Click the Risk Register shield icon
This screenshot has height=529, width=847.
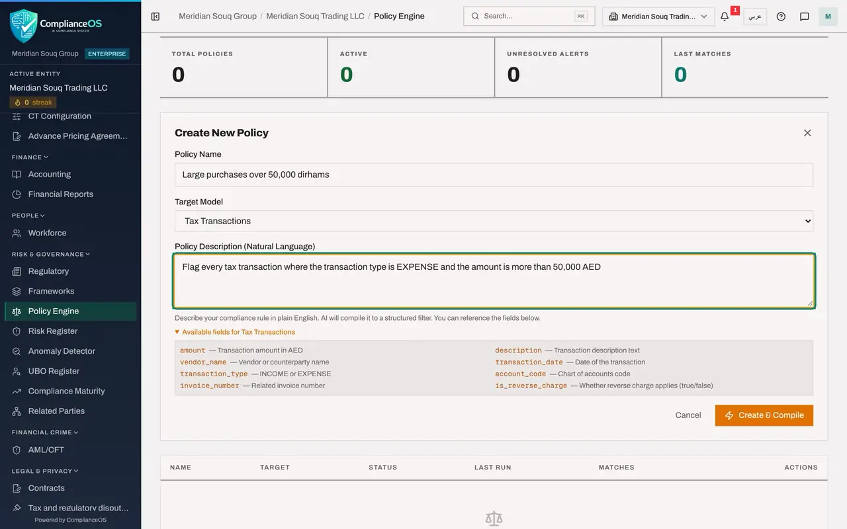(x=17, y=331)
